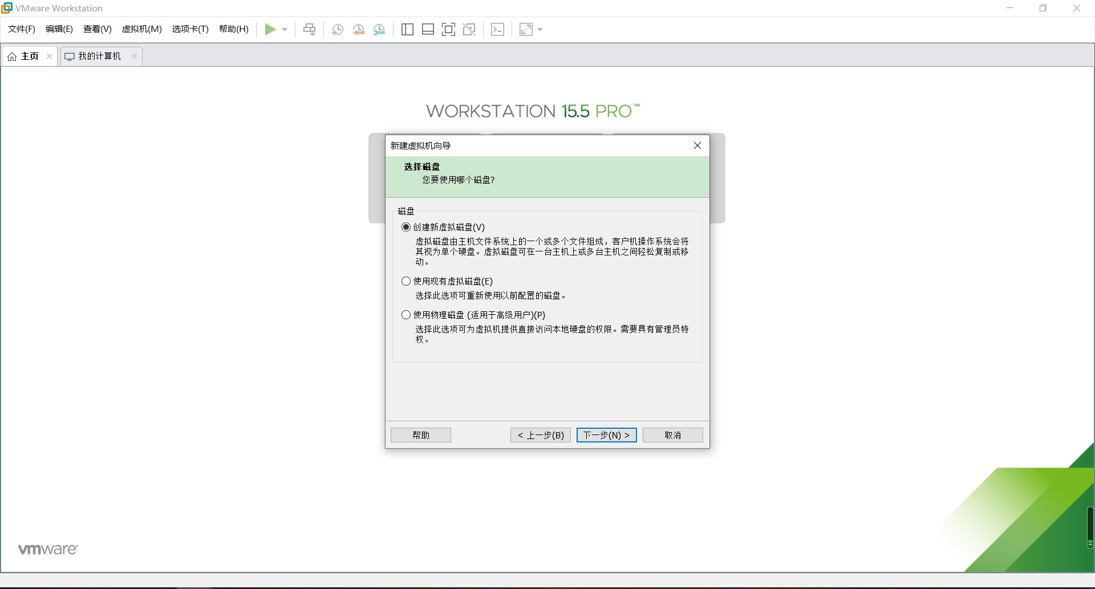The width and height of the screenshot is (1095, 589).
Task: Open the power options dropdown arrow
Action: click(285, 30)
